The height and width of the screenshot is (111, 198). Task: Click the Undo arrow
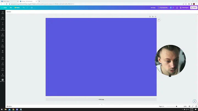coord(24,8)
